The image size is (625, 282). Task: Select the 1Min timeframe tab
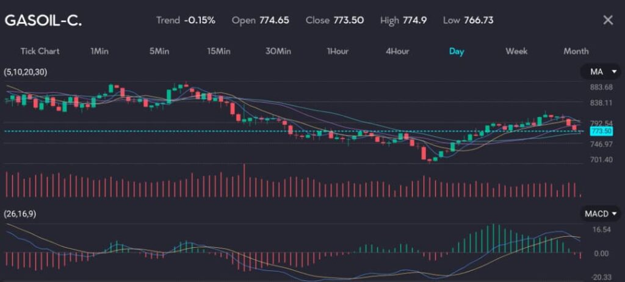[x=99, y=51]
